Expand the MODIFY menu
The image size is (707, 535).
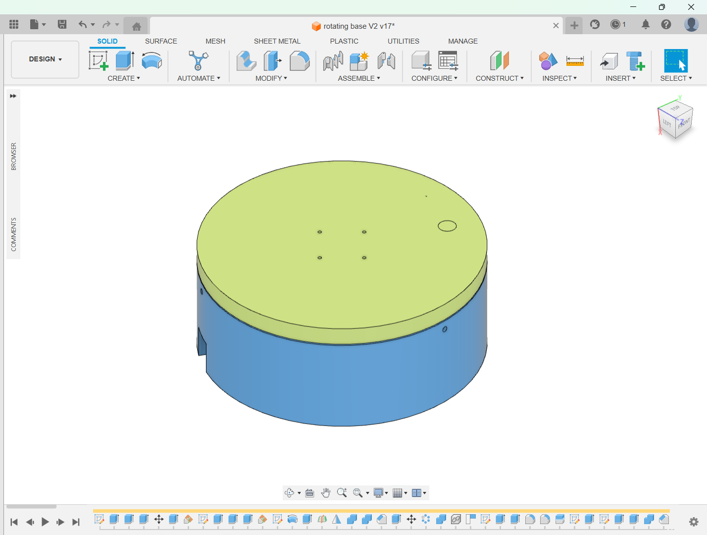click(x=271, y=78)
